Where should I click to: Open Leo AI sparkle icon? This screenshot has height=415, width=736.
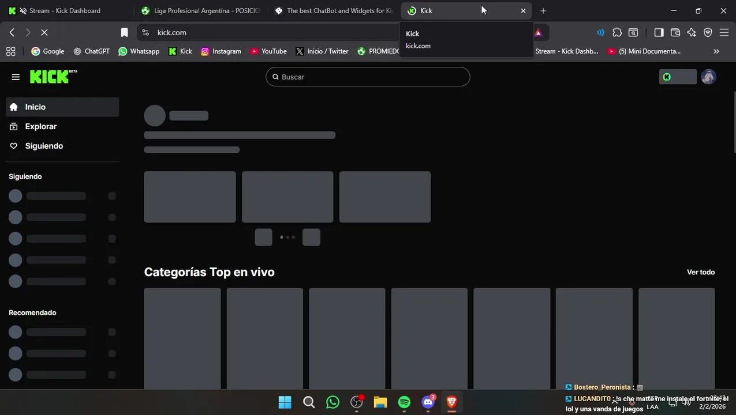692,32
